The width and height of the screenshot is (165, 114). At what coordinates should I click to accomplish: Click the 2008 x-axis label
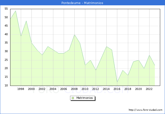74,89
